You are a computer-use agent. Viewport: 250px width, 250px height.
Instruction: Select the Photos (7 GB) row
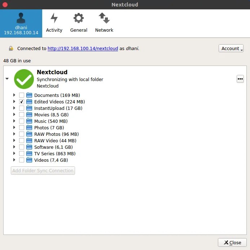(49, 128)
